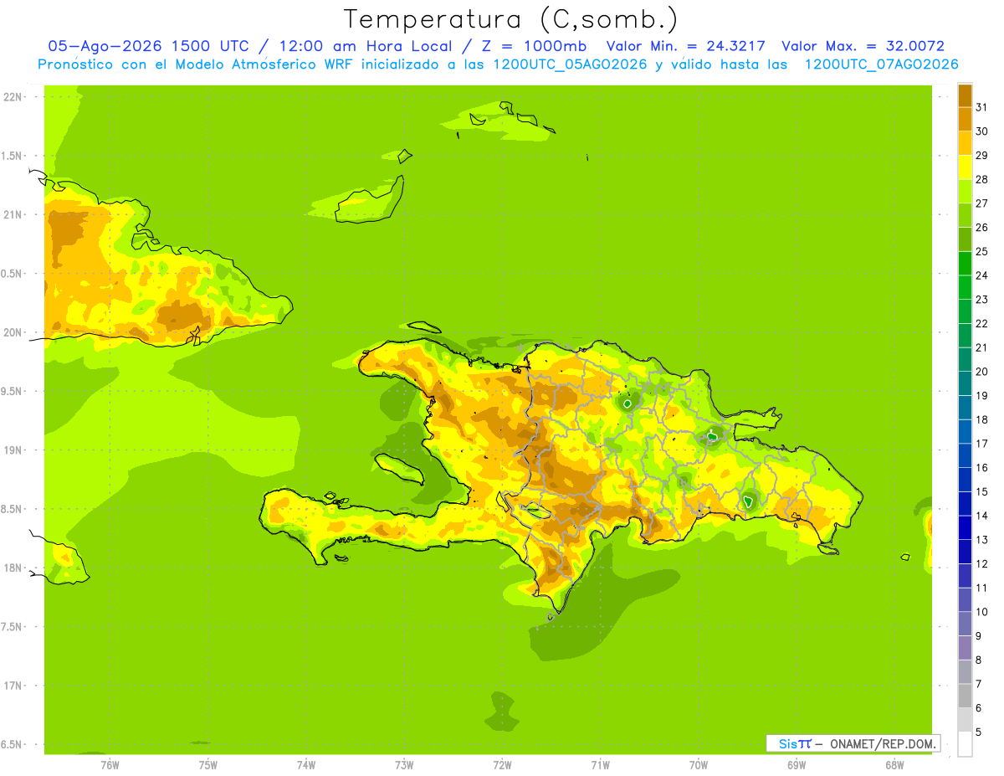1004x776 pixels.
Task: Click the longitude label 68W
Action: click(x=894, y=764)
